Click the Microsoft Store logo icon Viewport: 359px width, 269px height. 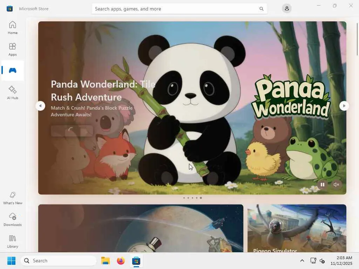pyautogui.click(x=9, y=9)
